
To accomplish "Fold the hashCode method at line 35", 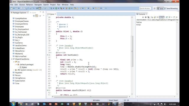I will 51,53.
